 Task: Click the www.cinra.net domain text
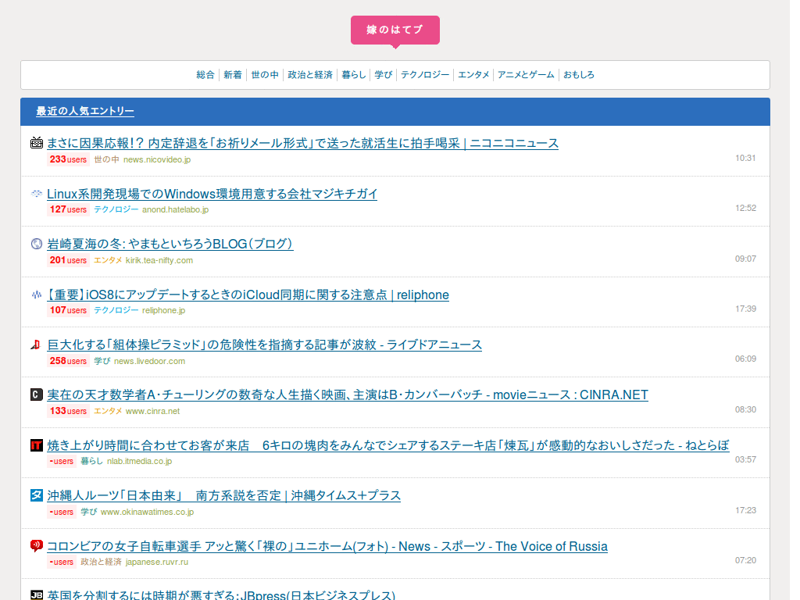152,411
